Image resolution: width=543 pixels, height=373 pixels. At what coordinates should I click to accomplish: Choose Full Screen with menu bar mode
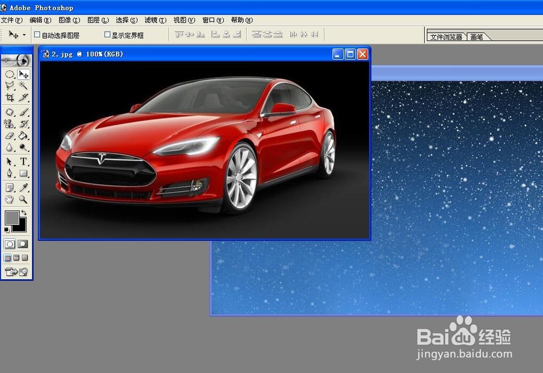tap(16, 258)
